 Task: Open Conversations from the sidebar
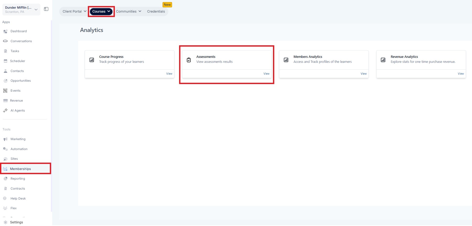21,41
